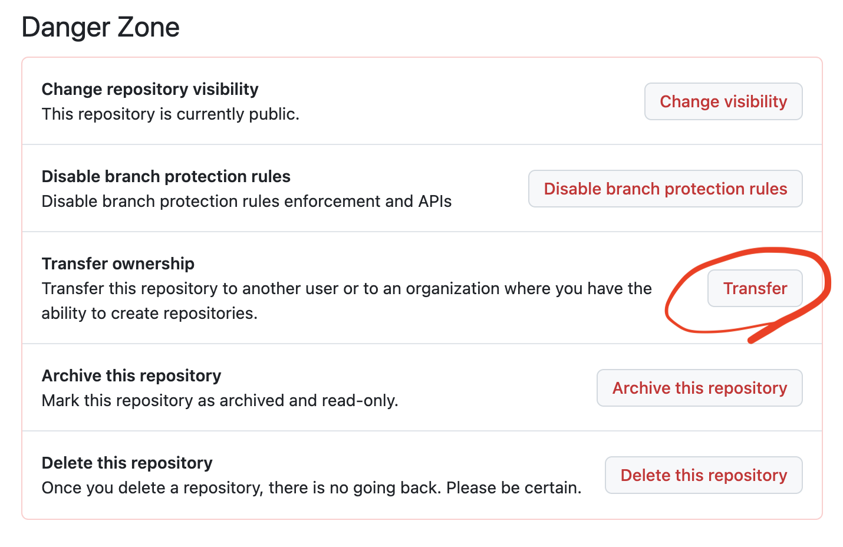Click the word "public" in visibility status
Image resolution: width=843 pixels, height=547 pixels.
[272, 114]
